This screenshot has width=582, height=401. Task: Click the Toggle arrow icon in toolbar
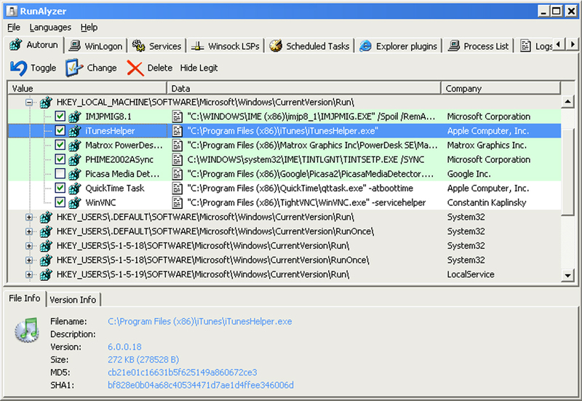click(x=19, y=68)
